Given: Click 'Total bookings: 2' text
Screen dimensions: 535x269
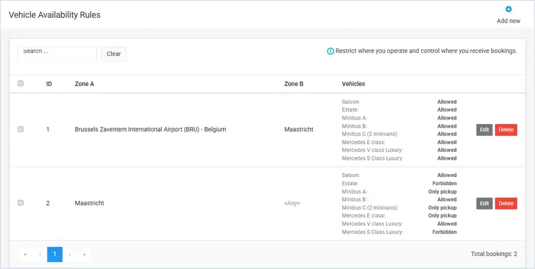Looking at the screenshot, I should tap(494, 254).
